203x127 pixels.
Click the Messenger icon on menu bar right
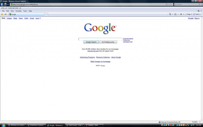pos(198,11)
